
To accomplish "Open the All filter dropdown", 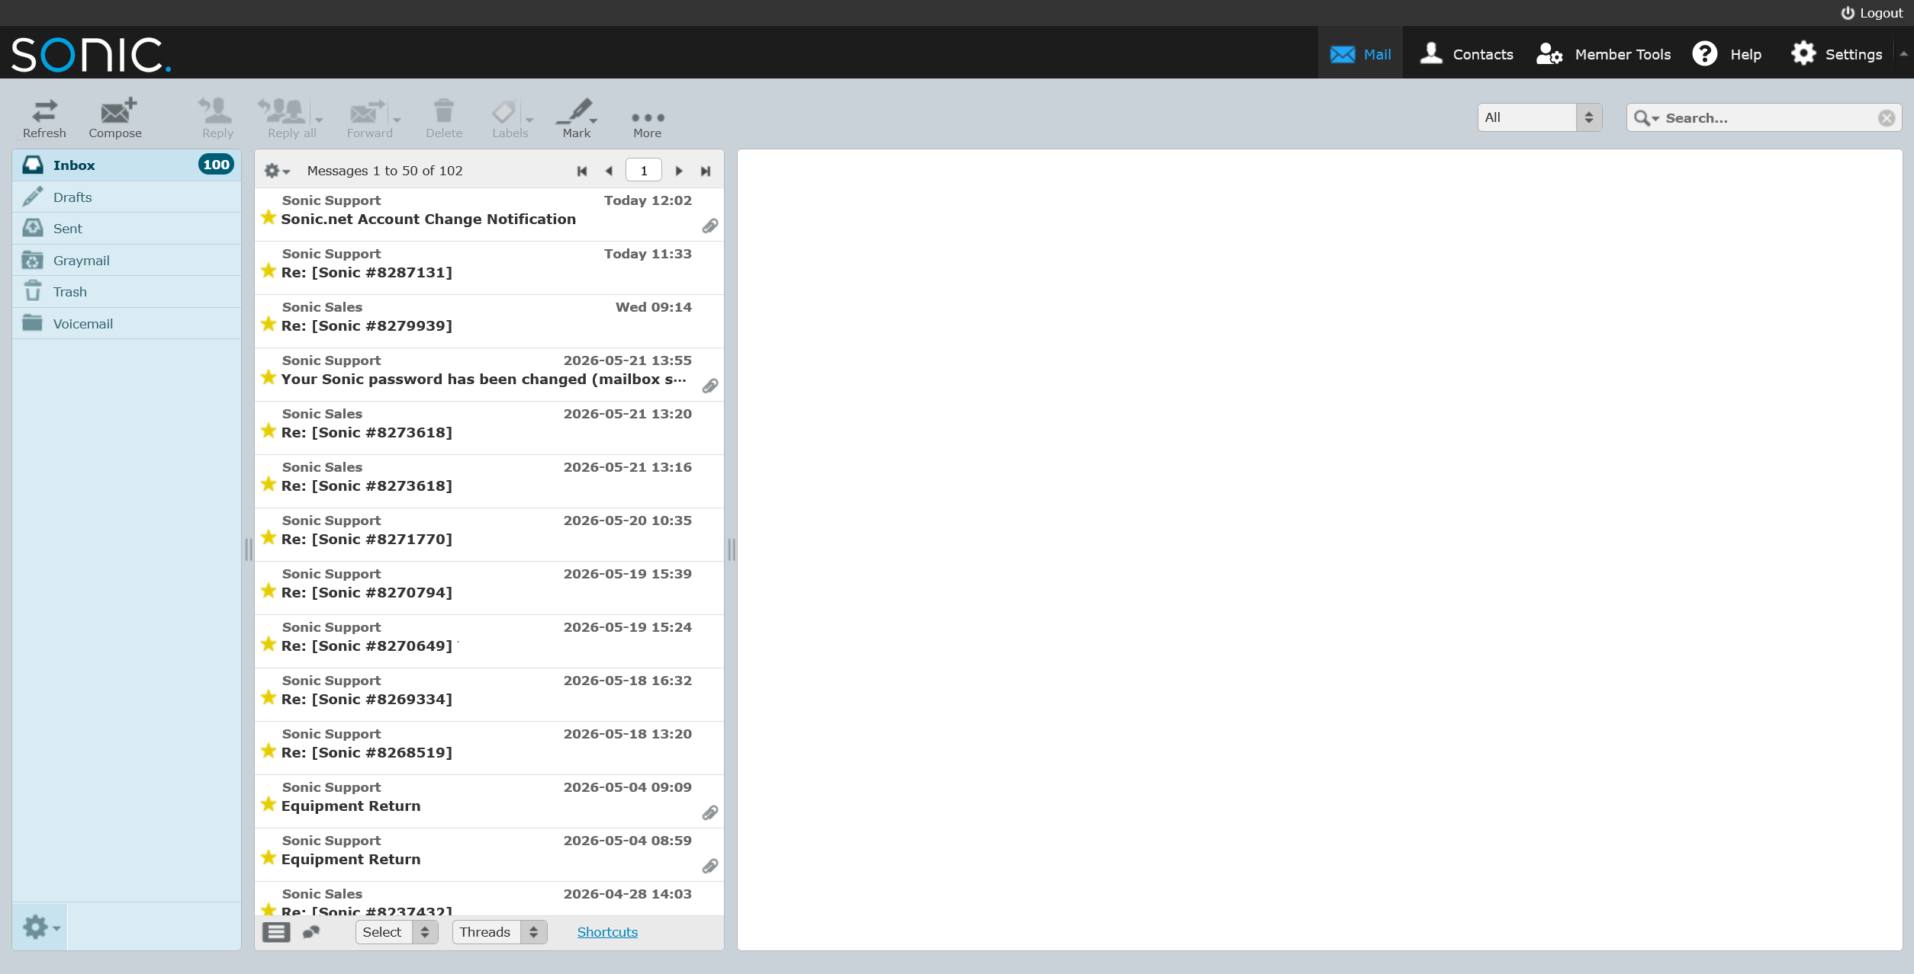I will [x=1539, y=117].
